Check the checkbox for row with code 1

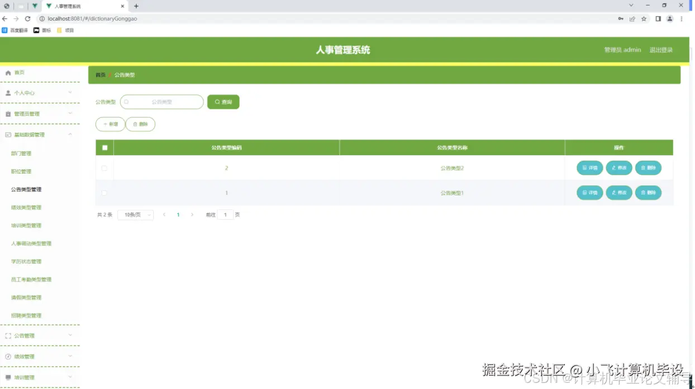pyautogui.click(x=104, y=193)
